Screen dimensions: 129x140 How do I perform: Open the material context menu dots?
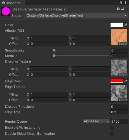pos(127,9)
